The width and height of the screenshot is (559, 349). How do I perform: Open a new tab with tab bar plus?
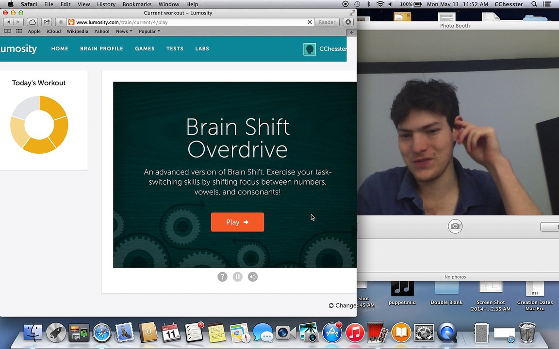[351, 32]
